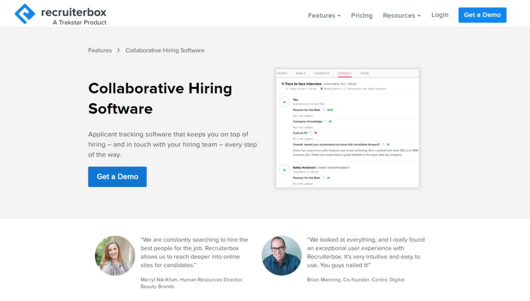Click the Collaborative Hiring Software breadcrumb
This screenshot has width=530, height=301.
point(165,50)
